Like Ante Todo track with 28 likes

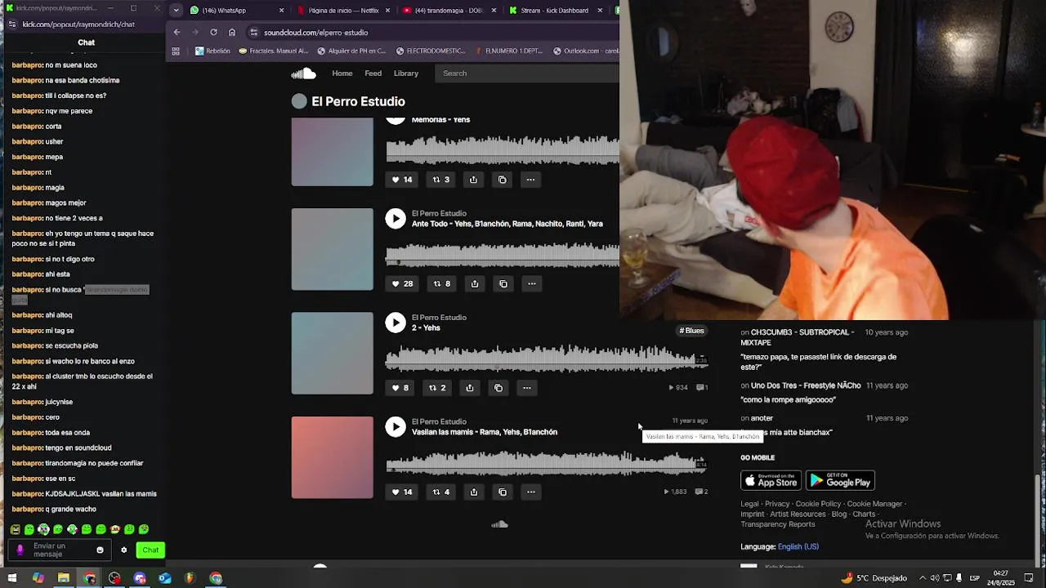point(402,283)
